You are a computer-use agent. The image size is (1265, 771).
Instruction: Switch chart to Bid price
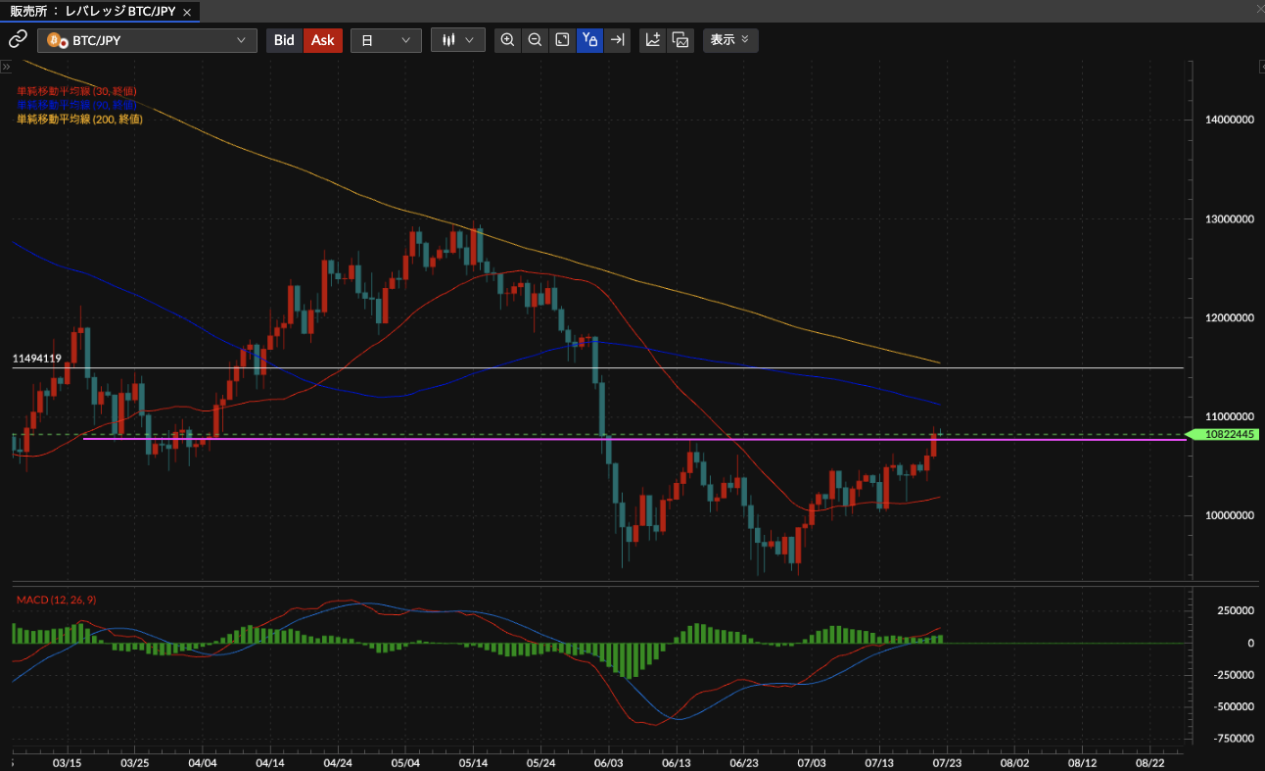[284, 40]
